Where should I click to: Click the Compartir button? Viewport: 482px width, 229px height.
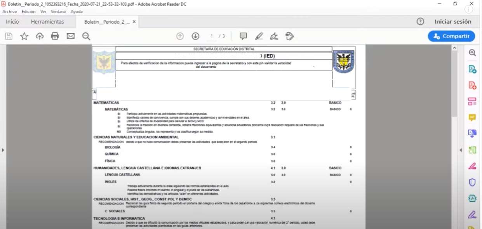[x=451, y=36]
